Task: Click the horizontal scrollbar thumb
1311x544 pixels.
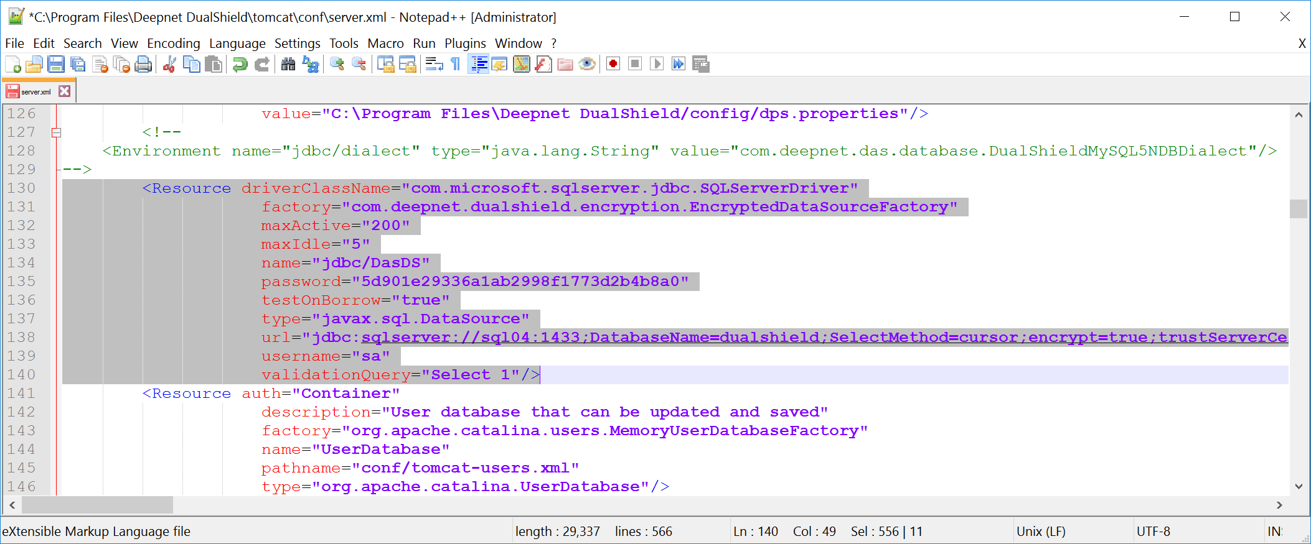Action: [x=97, y=505]
